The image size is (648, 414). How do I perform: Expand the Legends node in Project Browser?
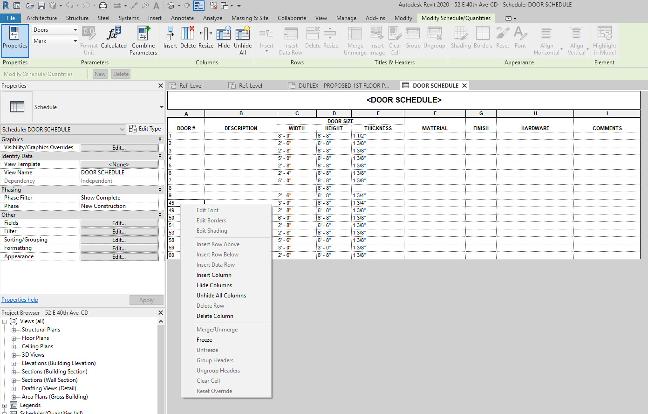5,406
